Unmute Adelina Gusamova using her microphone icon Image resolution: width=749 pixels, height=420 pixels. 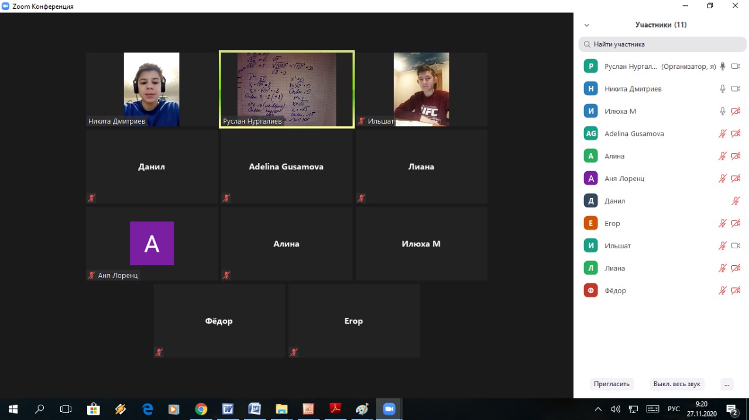pyautogui.click(x=723, y=134)
